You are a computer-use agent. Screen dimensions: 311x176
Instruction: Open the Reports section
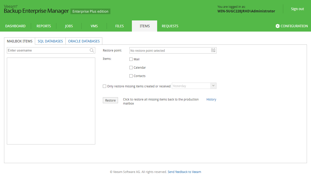point(44,26)
